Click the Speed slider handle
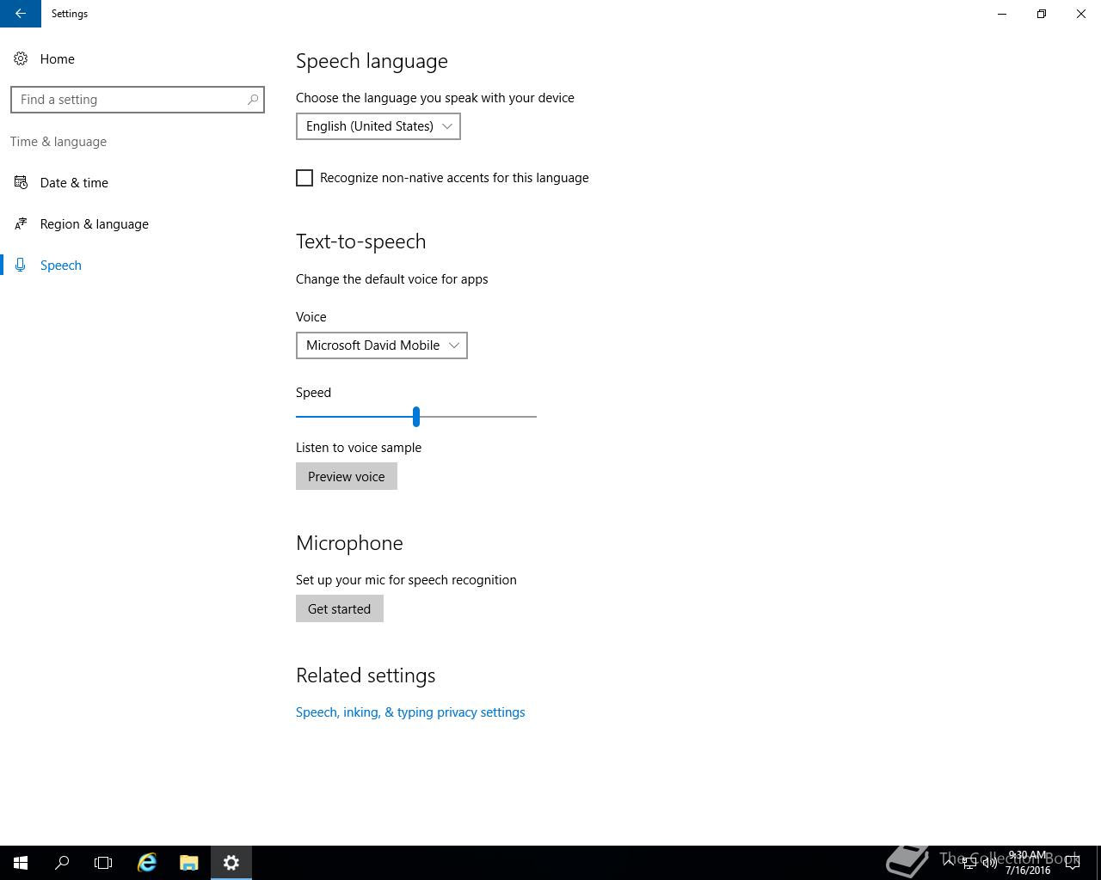 pyautogui.click(x=416, y=417)
